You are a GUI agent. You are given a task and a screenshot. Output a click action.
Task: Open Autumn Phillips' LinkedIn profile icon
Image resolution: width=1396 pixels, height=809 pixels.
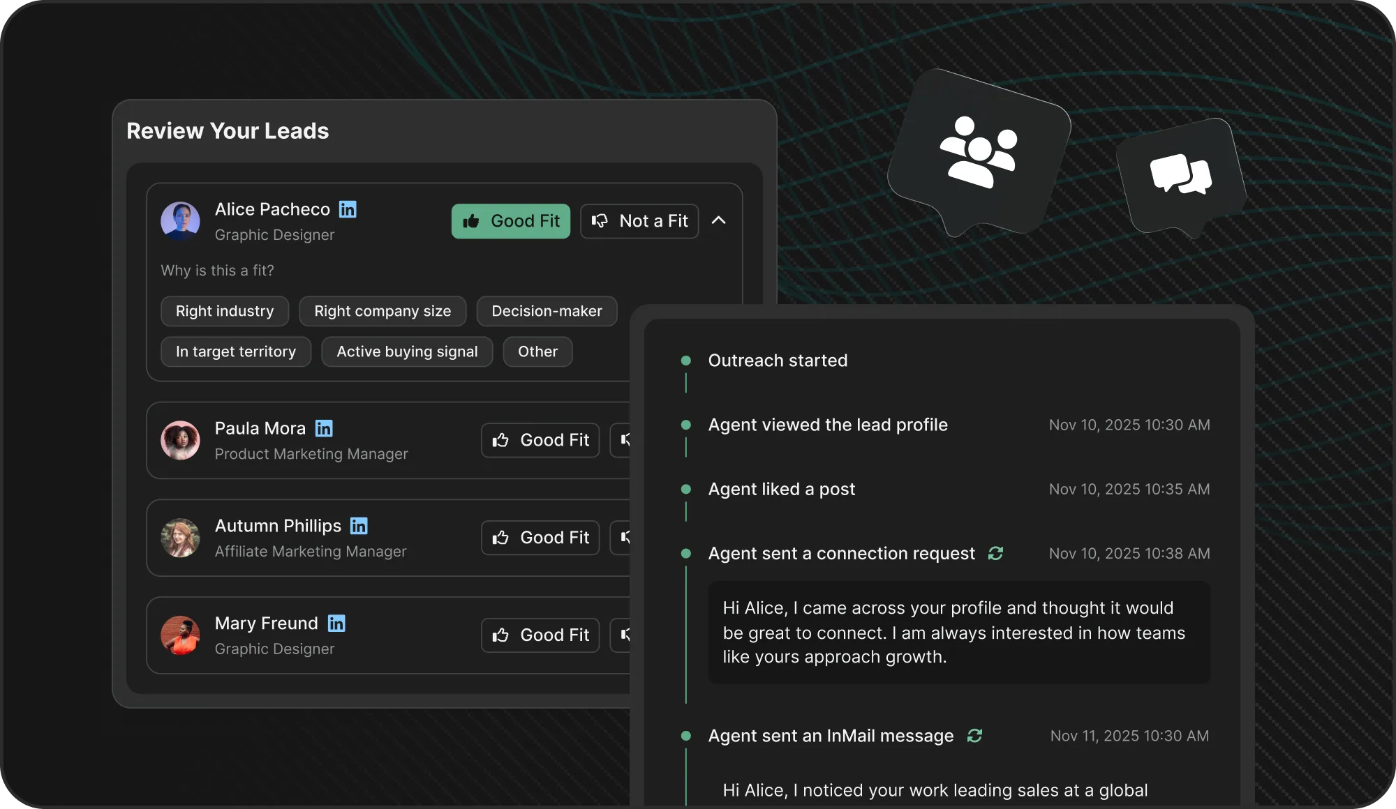359,526
